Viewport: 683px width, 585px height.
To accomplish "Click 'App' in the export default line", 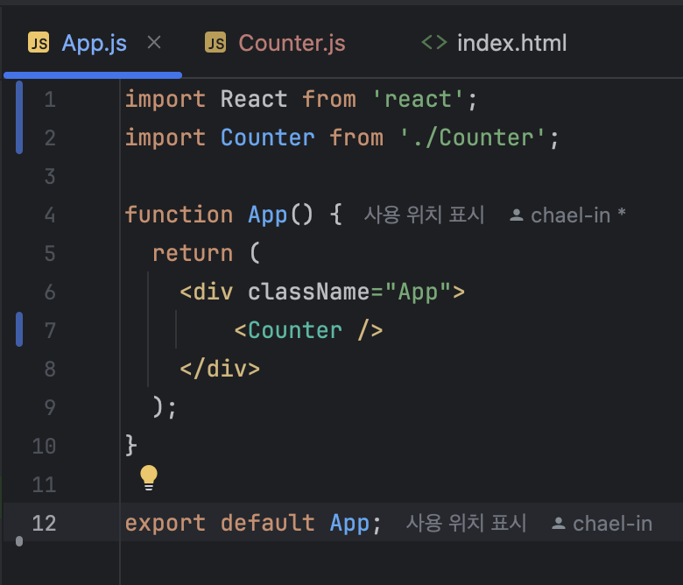I will click(349, 523).
